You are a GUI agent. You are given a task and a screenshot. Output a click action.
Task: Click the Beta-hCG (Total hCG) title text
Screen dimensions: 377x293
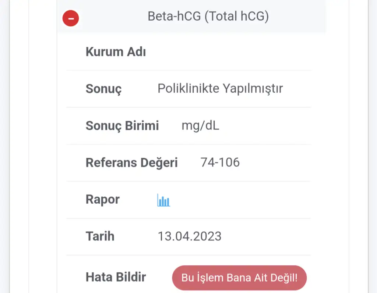208,17
